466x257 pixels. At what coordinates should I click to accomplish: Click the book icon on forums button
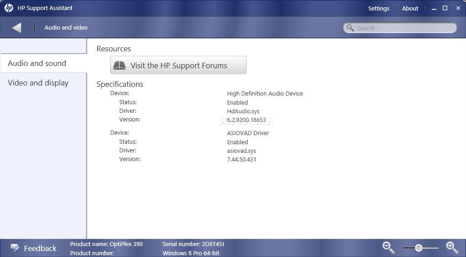(x=120, y=66)
